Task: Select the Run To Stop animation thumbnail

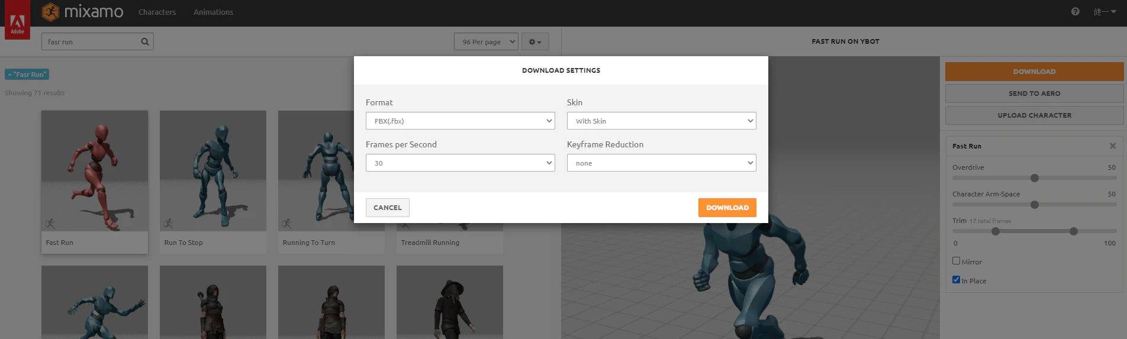Action: pyautogui.click(x=213, y=171)
